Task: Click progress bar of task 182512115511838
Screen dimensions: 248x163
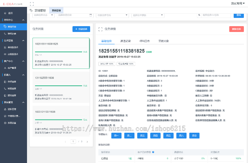Action: [58, 120]
